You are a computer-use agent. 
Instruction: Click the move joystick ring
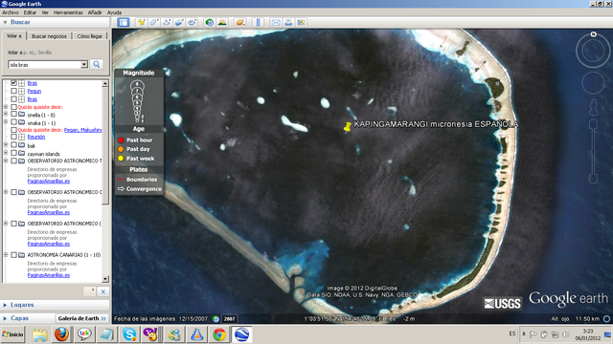[593, 83]
